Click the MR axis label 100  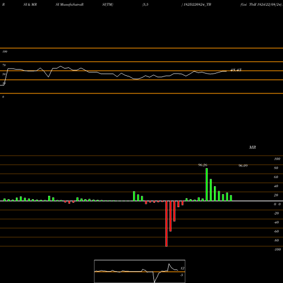(277, 159)
